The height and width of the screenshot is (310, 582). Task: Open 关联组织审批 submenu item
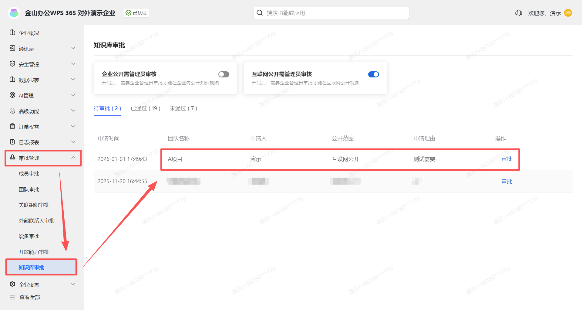34,205
